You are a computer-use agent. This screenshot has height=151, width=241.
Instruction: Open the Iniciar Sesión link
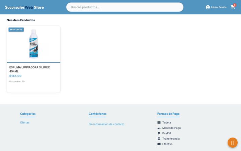219,7
